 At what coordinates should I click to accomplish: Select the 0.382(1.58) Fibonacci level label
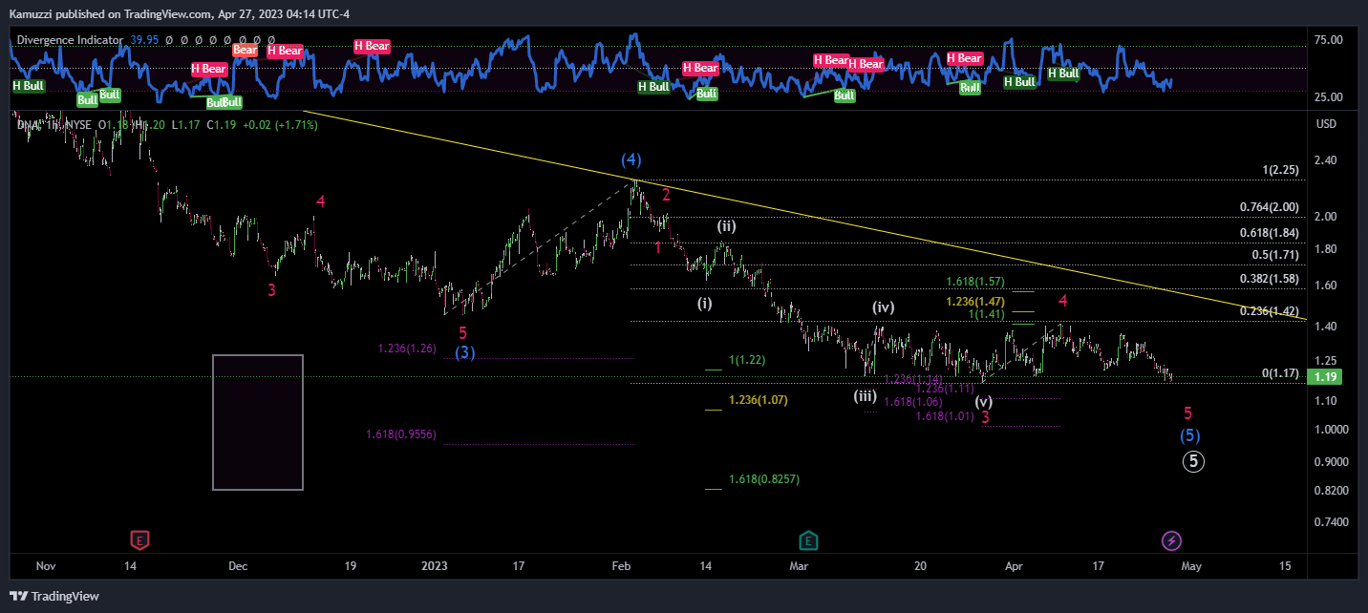pos(1269,279)
